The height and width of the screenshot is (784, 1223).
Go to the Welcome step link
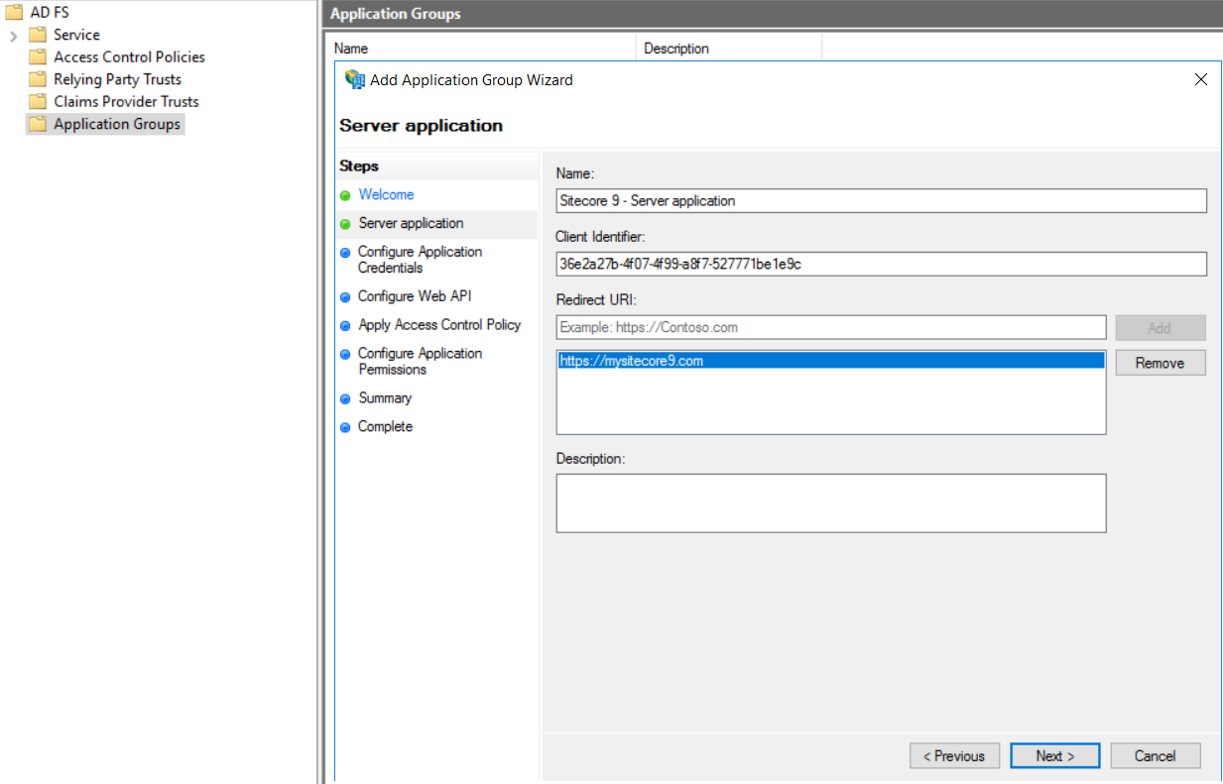tap(386, 195)
